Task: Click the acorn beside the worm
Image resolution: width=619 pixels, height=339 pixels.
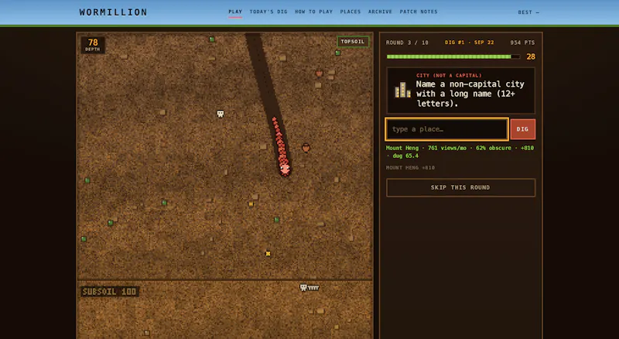Action: coord(306,148)
